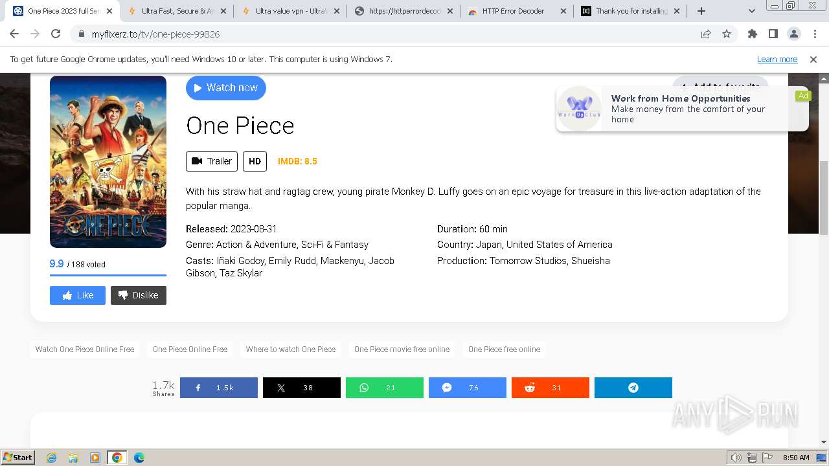Share via Telegram button
This screenshot has width=829, height=466.
tap(633, 388)
